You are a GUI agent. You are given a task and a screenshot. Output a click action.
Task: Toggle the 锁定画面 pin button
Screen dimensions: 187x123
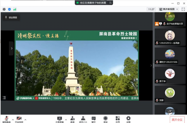11,18
